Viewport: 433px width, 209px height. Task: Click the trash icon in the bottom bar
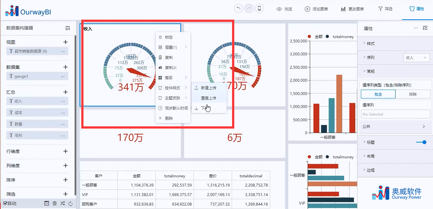point(55,203)
